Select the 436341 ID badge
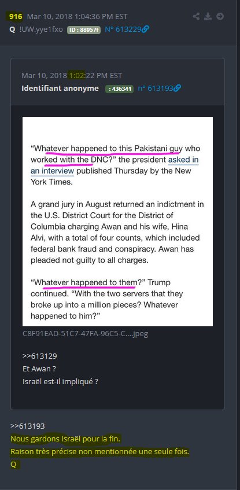 tap(119, 89)
